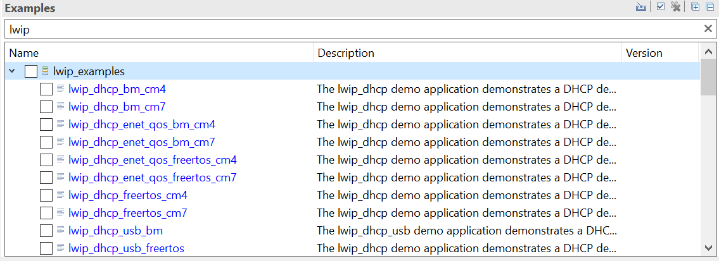The height and width of the screenshot is (261, 719).
Task: Select the lwip_dhcp_usb_freertos example
Action: pyautogui.click(x=126, y=248)
